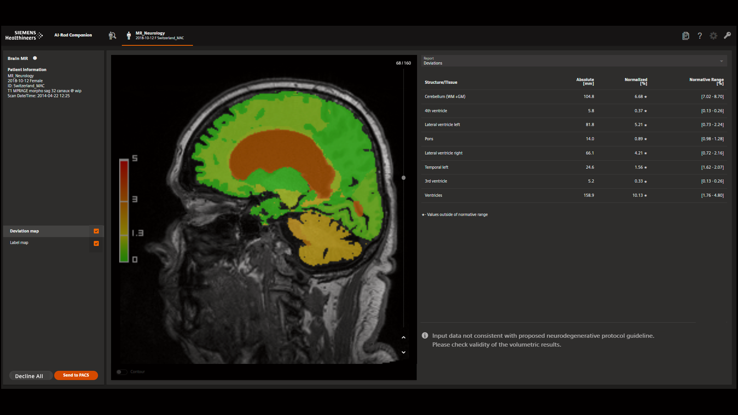
Task: Disable the Label map checkbox
Action: [x=96, y=243]
